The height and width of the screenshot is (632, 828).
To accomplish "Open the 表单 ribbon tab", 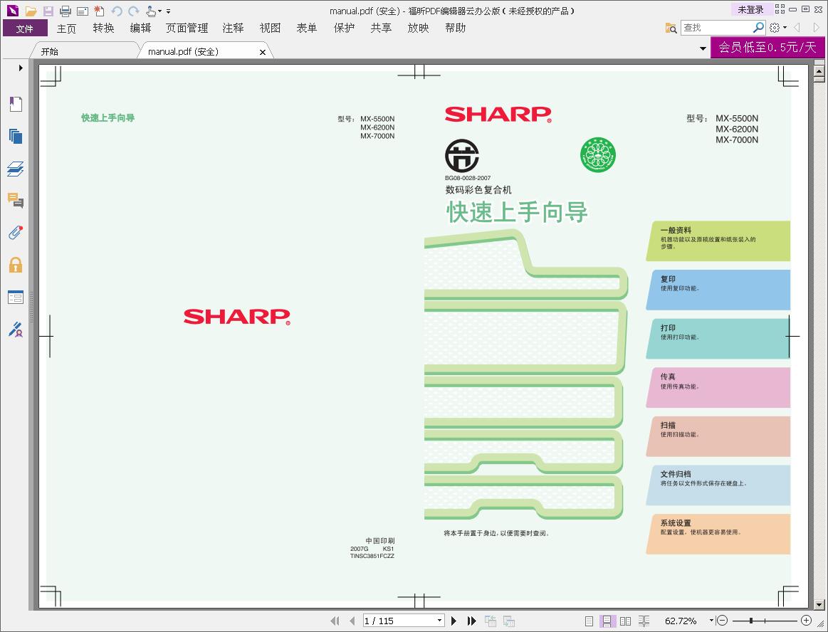I will click(x=307, y=28).
